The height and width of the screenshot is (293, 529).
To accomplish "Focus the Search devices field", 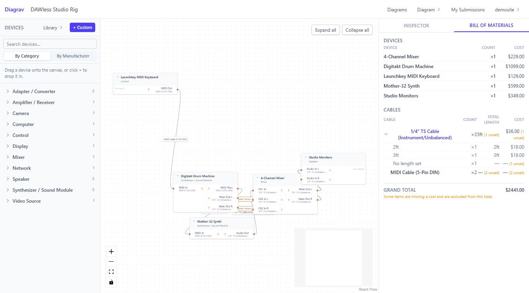I will 50,44.
